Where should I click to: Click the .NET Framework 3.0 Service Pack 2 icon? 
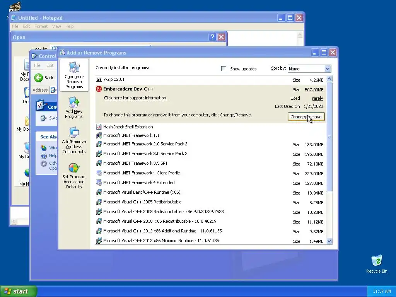pyautogui.click(x=99, y=154)
